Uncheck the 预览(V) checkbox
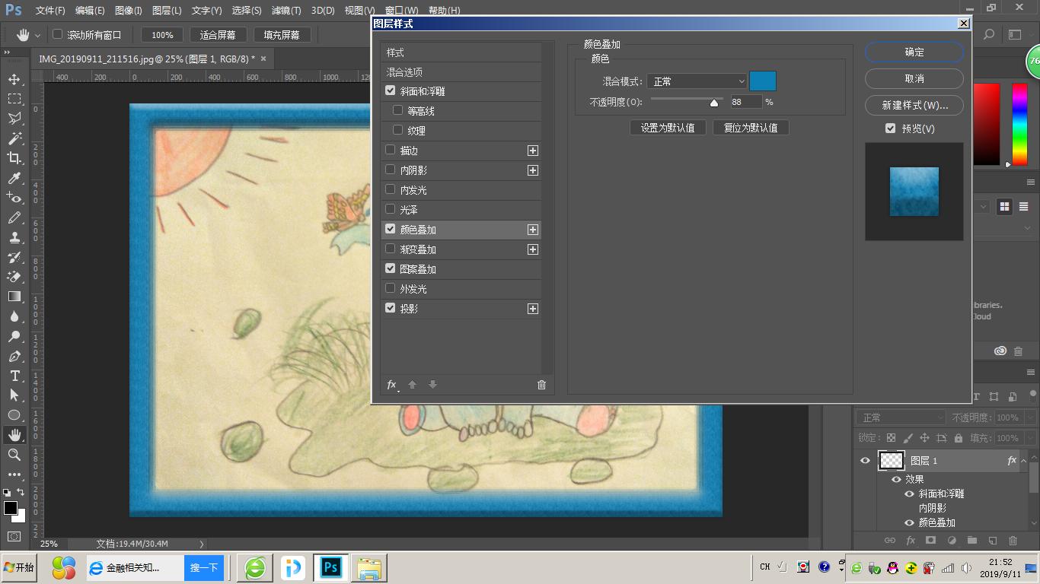This screenshot has width=1040, height=584. coord(890,129)
